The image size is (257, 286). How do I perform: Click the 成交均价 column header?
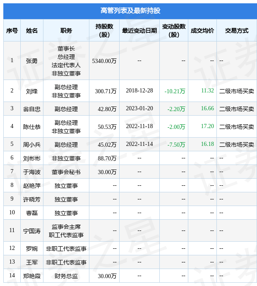[x=202, y=31]
